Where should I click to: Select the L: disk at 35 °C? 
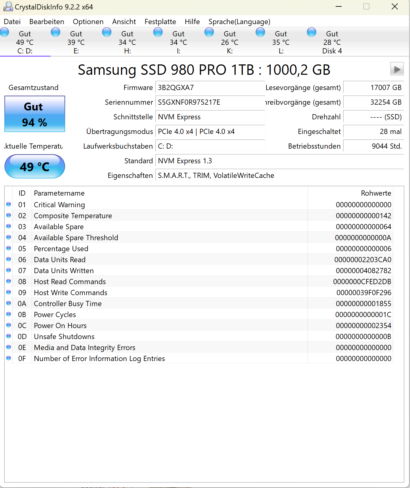point(281,42)
